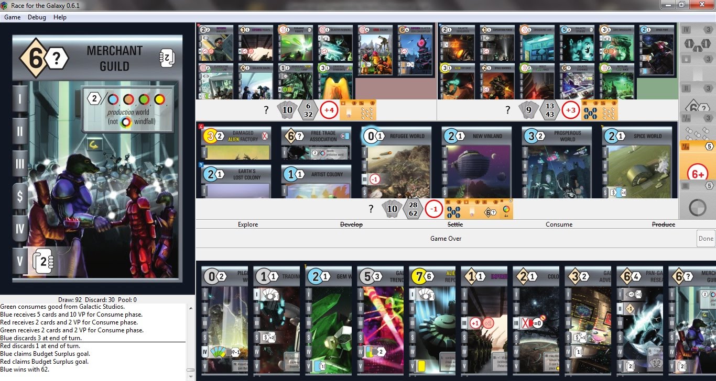Click the crossed-out Produce phase label
The image size is (716, 381).
(x=663, y=225)
